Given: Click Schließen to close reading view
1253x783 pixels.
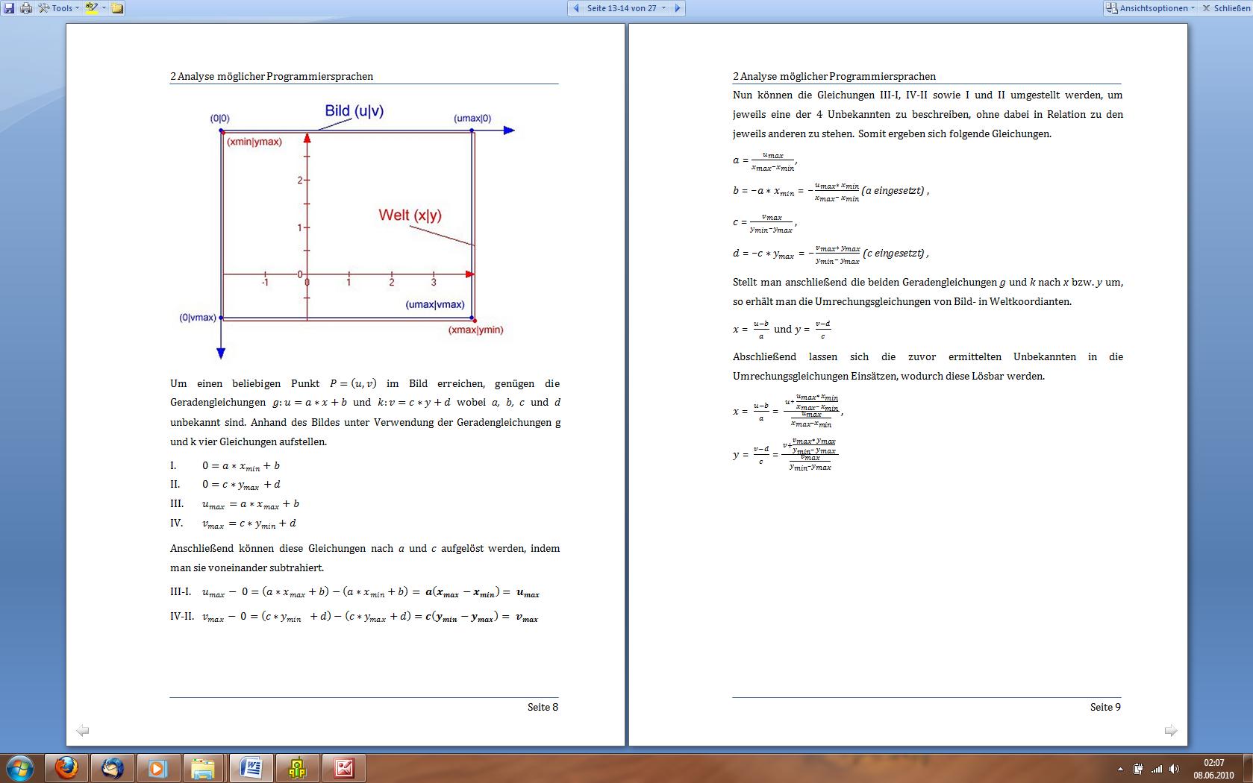Looking at the screenshot, I should point(1225,8).
